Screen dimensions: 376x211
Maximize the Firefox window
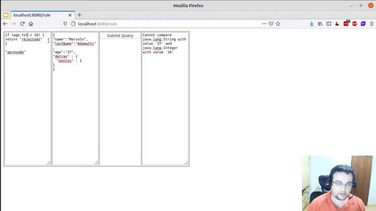361,5
